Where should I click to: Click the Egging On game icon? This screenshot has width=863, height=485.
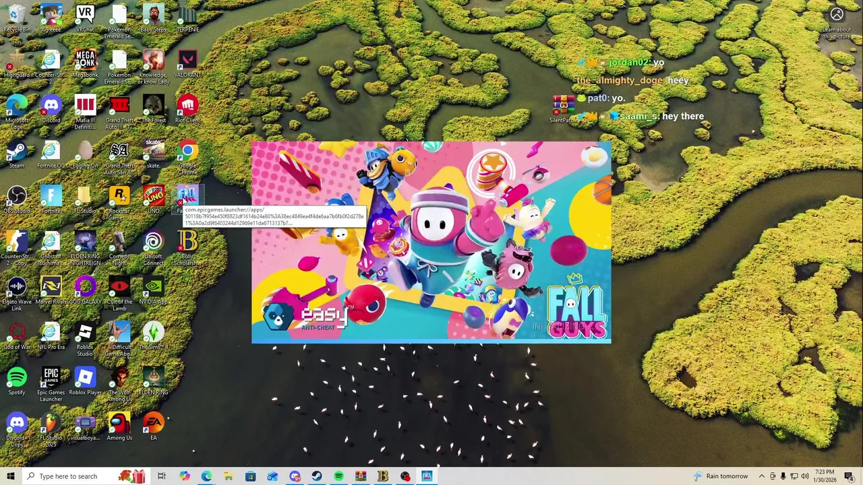85,154
